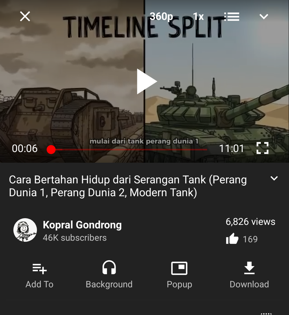Screen dimensions: 289x315
Task: Close the video player with X icon
Action: pyautogui.click(x=25, y=16)
